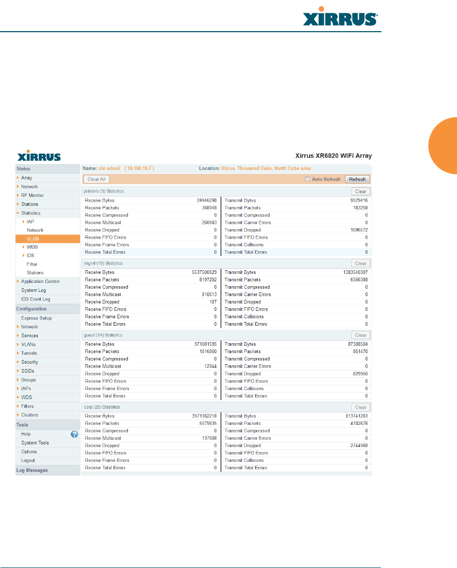Clear the corp (25) statistics
457x568 pixels.
361,407
